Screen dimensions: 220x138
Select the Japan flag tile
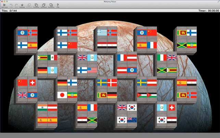coord(62,95)
